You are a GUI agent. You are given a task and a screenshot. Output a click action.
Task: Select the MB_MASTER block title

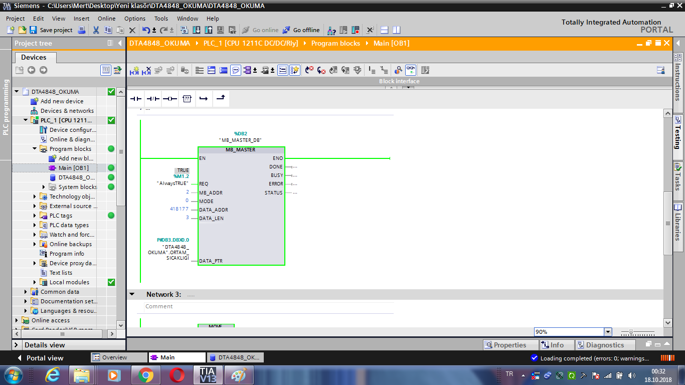coord(241,150)
